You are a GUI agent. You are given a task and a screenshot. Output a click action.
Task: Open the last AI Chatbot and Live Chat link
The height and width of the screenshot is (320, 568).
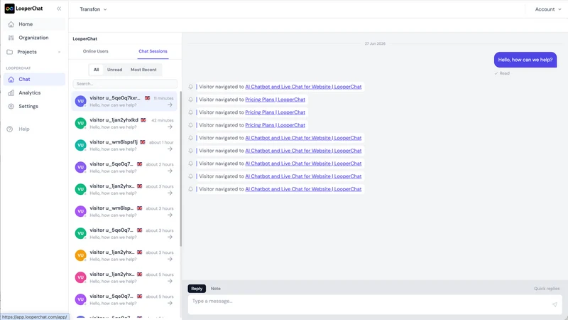tap(303, 189)
